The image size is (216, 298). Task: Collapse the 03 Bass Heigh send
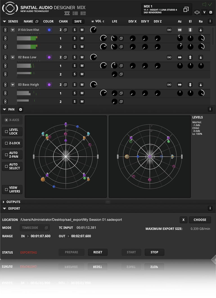(13, 85)
